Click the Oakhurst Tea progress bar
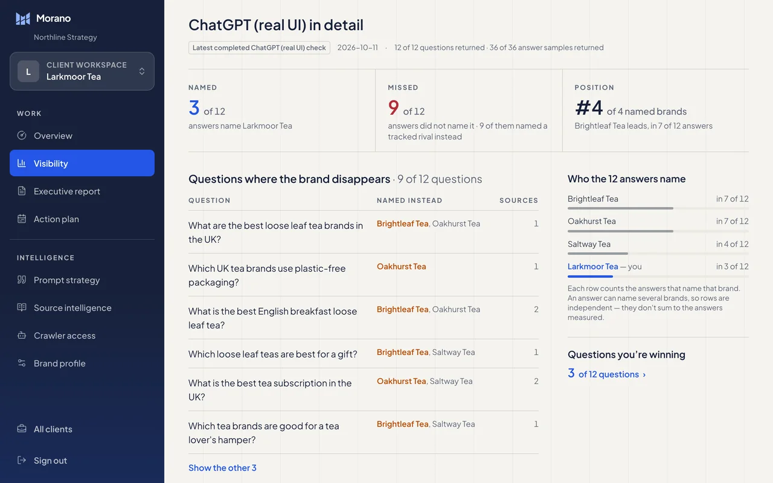This screenshot has height=483, width=773. click(x=658, y=231)
